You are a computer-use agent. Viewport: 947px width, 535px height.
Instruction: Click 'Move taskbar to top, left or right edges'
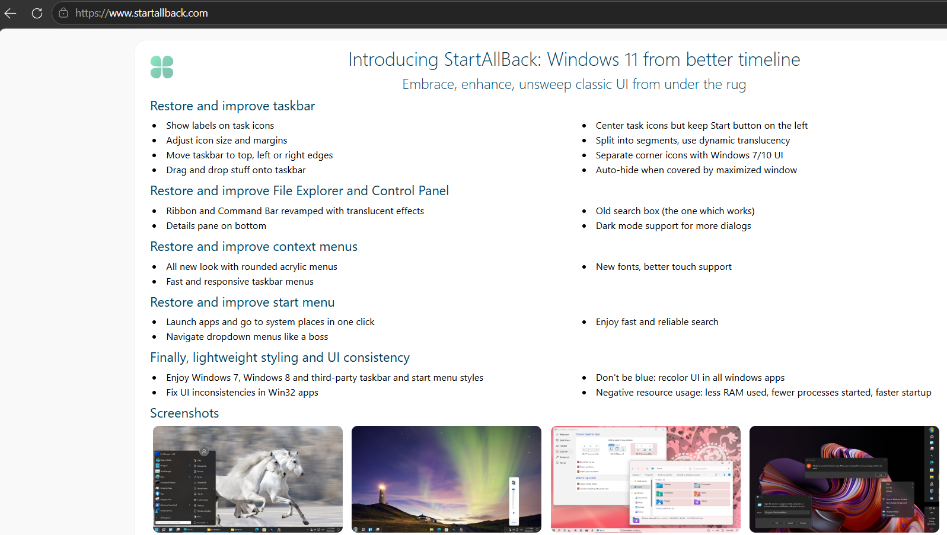pos(250,155)
